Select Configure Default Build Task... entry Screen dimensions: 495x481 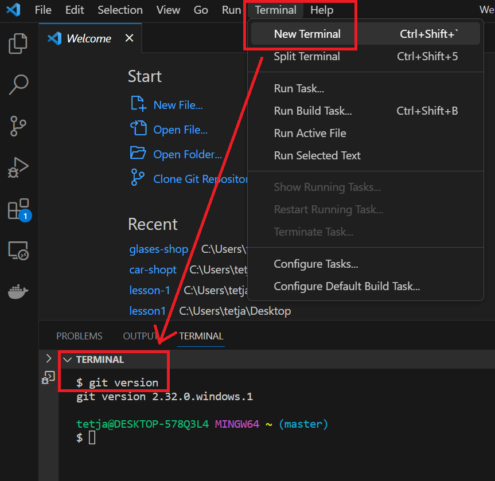[x=365, y=286]
